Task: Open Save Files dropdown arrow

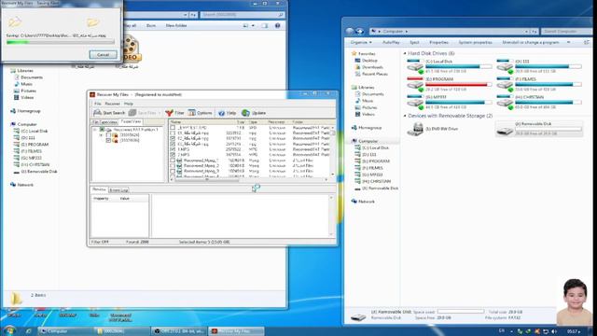Action: point(160,113)
